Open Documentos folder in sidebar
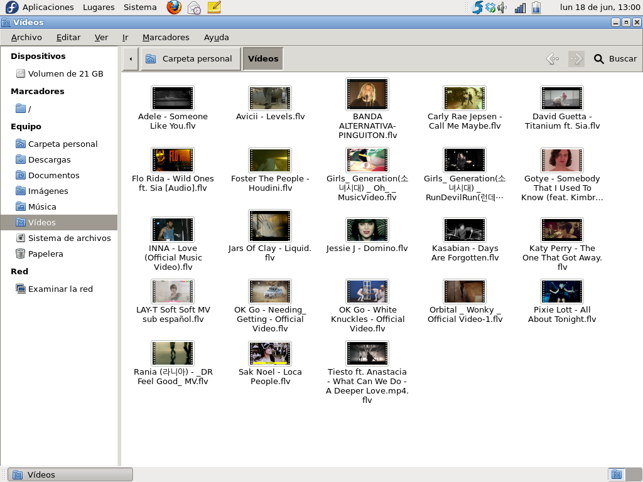 click(48, 176)
